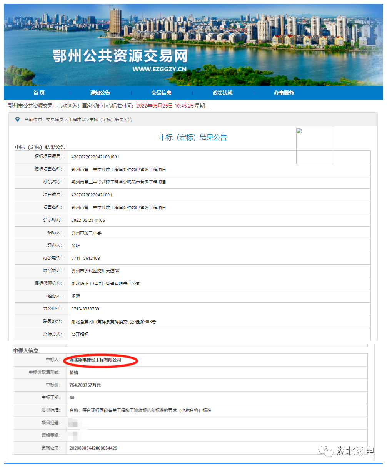Select the winning bid price 754.703757万元

pyautogui.click(x=85, y=385)
